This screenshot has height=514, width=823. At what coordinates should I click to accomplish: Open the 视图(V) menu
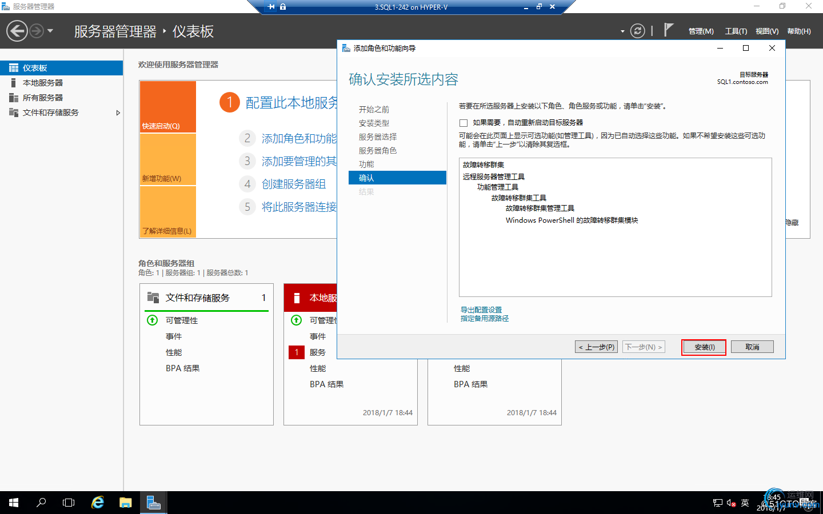[x=767, y=31]
